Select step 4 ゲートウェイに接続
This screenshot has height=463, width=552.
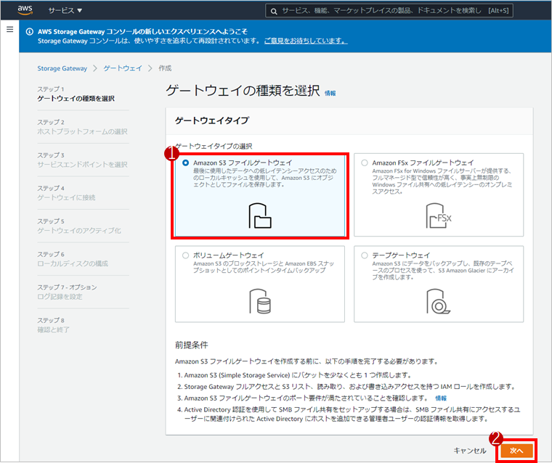(66, 197)
